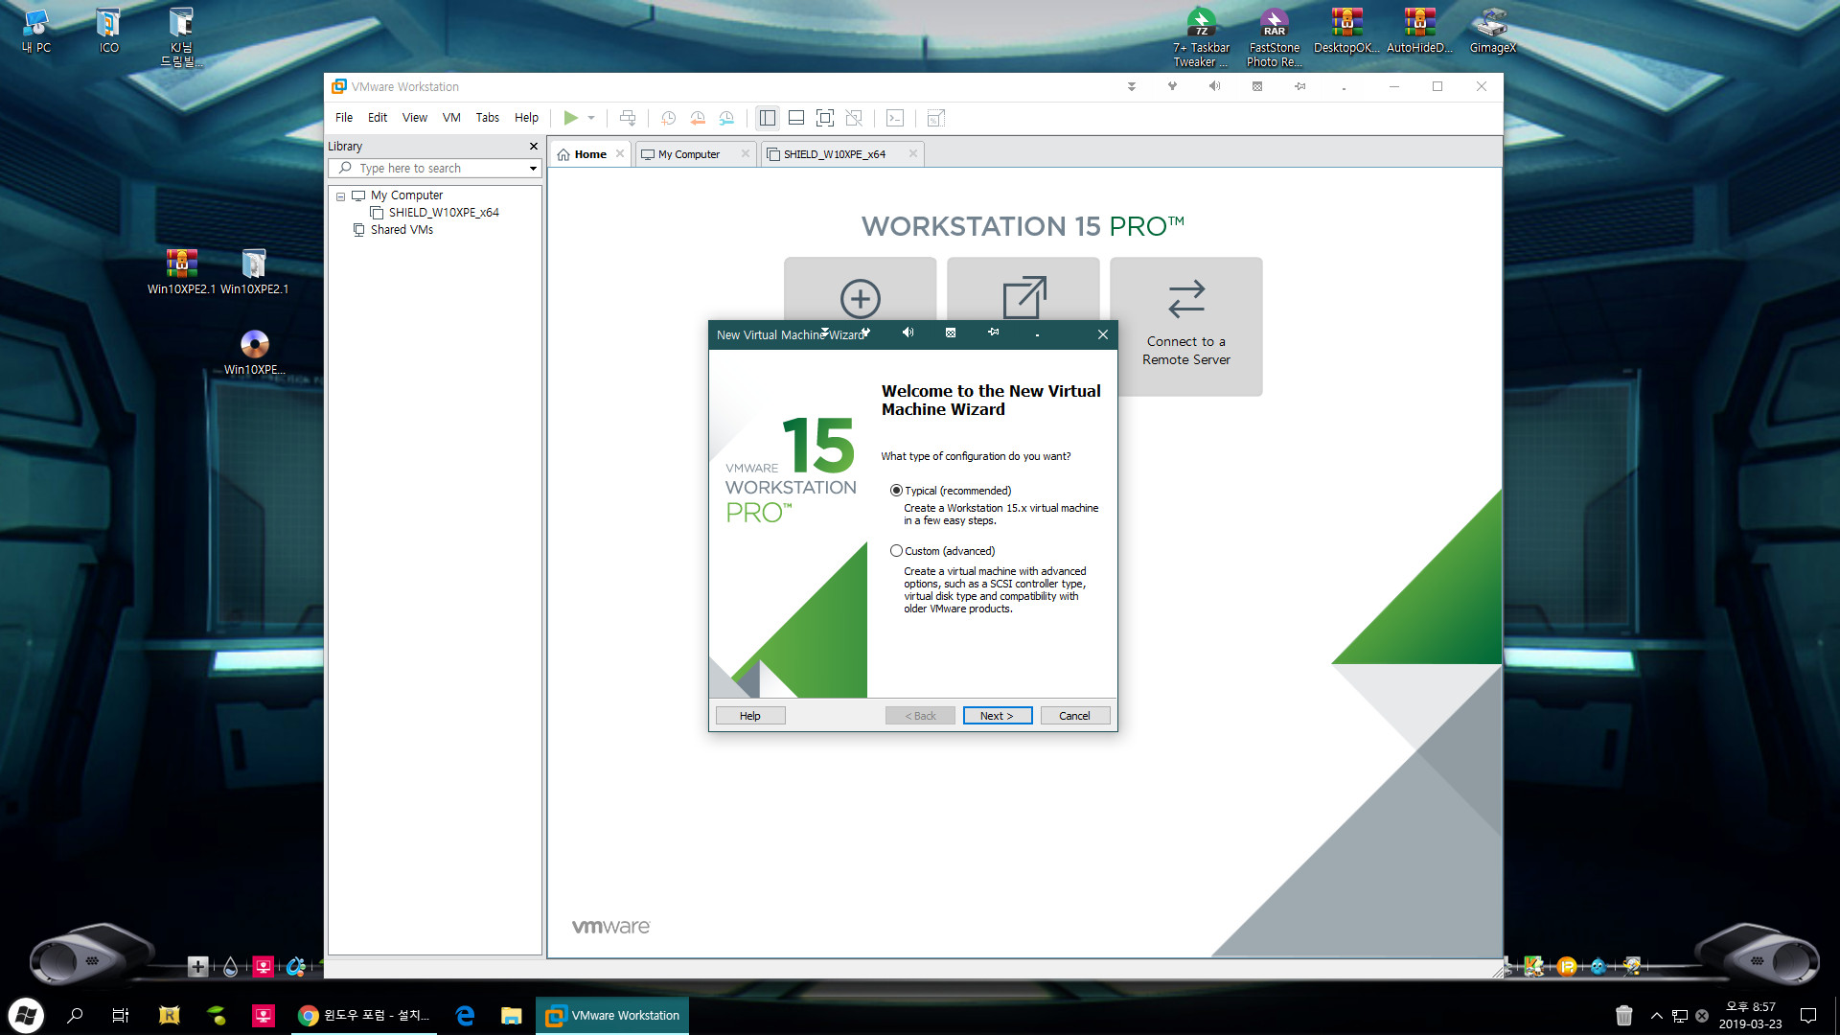1840x1035 pixels.
Task: Show hidden system tray icons chevron
Action: (x=1656, y=1015)
